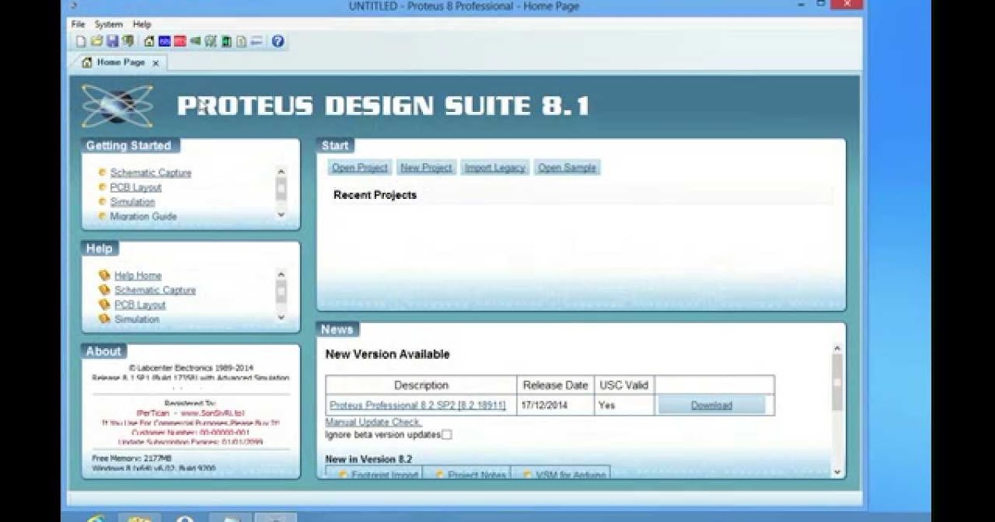Click Getting Started panel scroll down arrow

click(x=281, y=215)
